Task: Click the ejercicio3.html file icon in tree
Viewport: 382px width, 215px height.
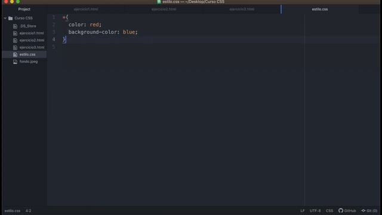Action: [15, 47]
